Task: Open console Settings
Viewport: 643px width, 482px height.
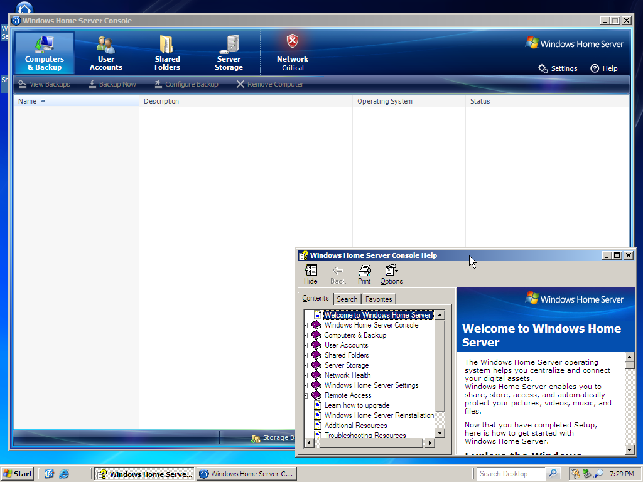Action: [x=558, y=68]
